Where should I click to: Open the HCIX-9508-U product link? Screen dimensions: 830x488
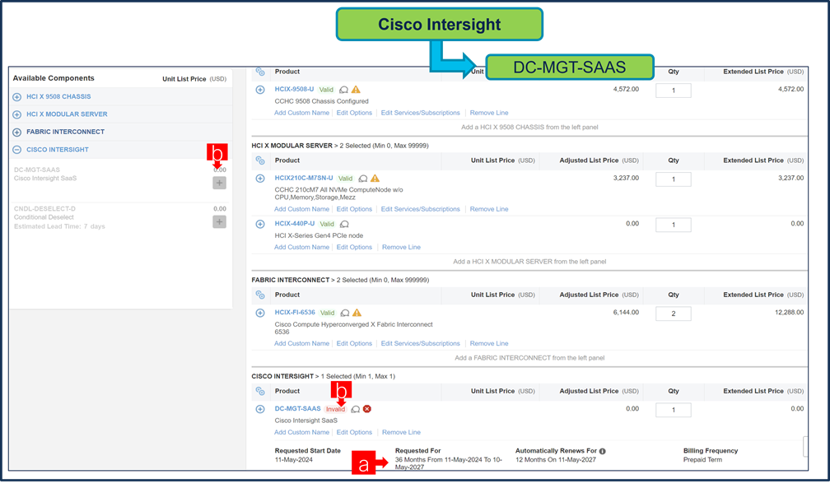pos(294,90)
